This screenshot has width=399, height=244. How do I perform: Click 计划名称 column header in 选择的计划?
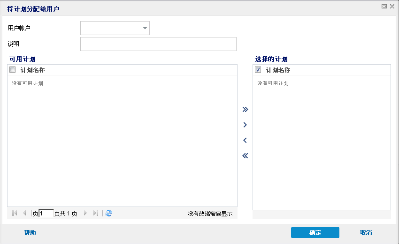(278, 70)
